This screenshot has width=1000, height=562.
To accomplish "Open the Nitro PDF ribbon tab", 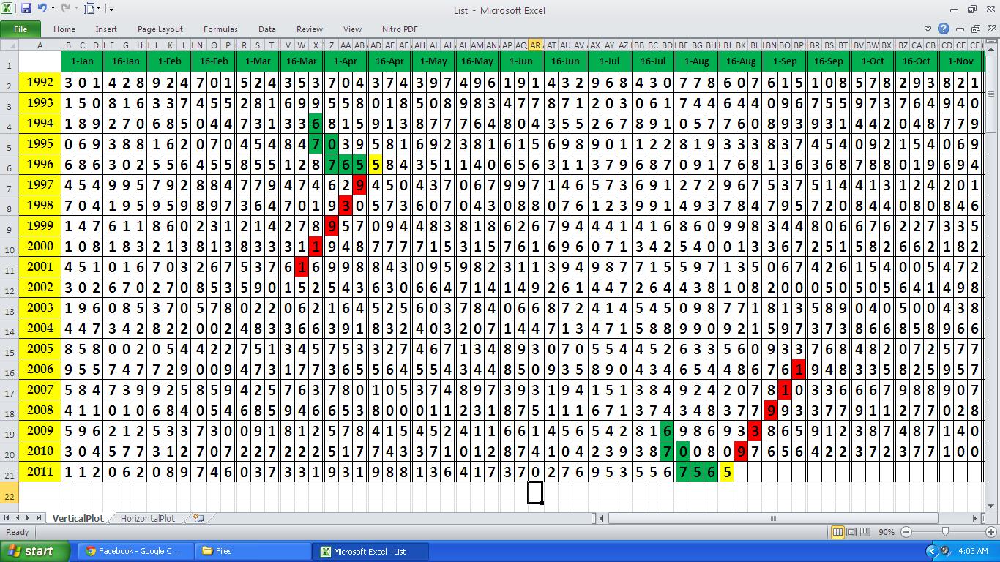I will 400,29.
